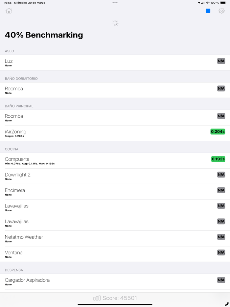This screenshot has width=230, height=307.
Task: Expand the DESPENSA section header
Action: coord(13,270)
